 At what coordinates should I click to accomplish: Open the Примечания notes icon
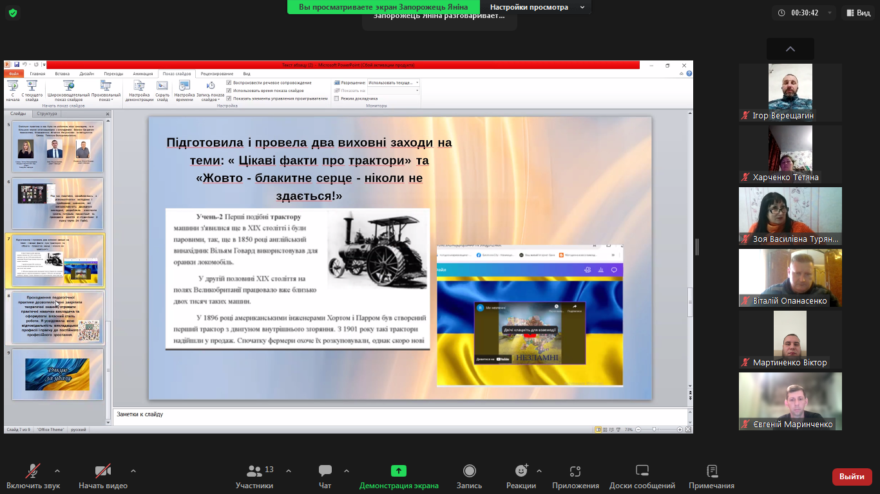click(711, 471)
